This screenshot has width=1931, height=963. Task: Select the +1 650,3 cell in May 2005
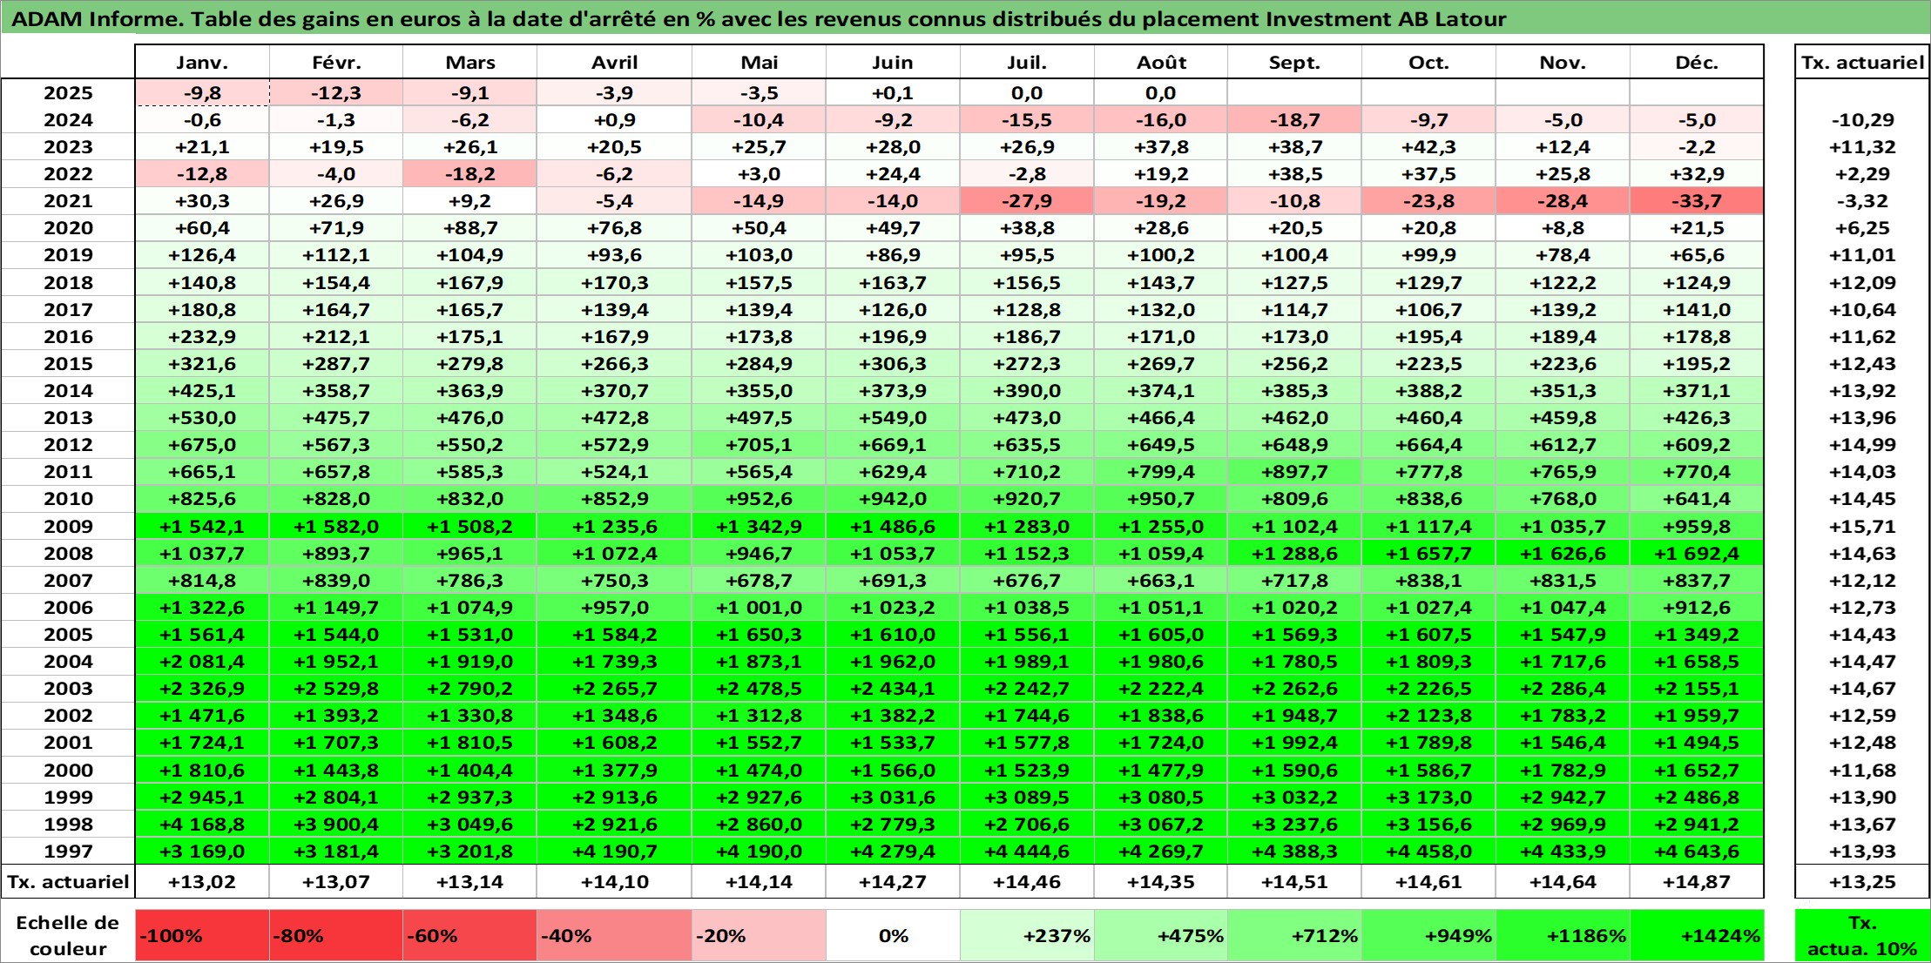point(759,635)
